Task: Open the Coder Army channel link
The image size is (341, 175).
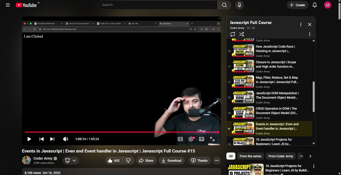Action: (x=43, y=158)
